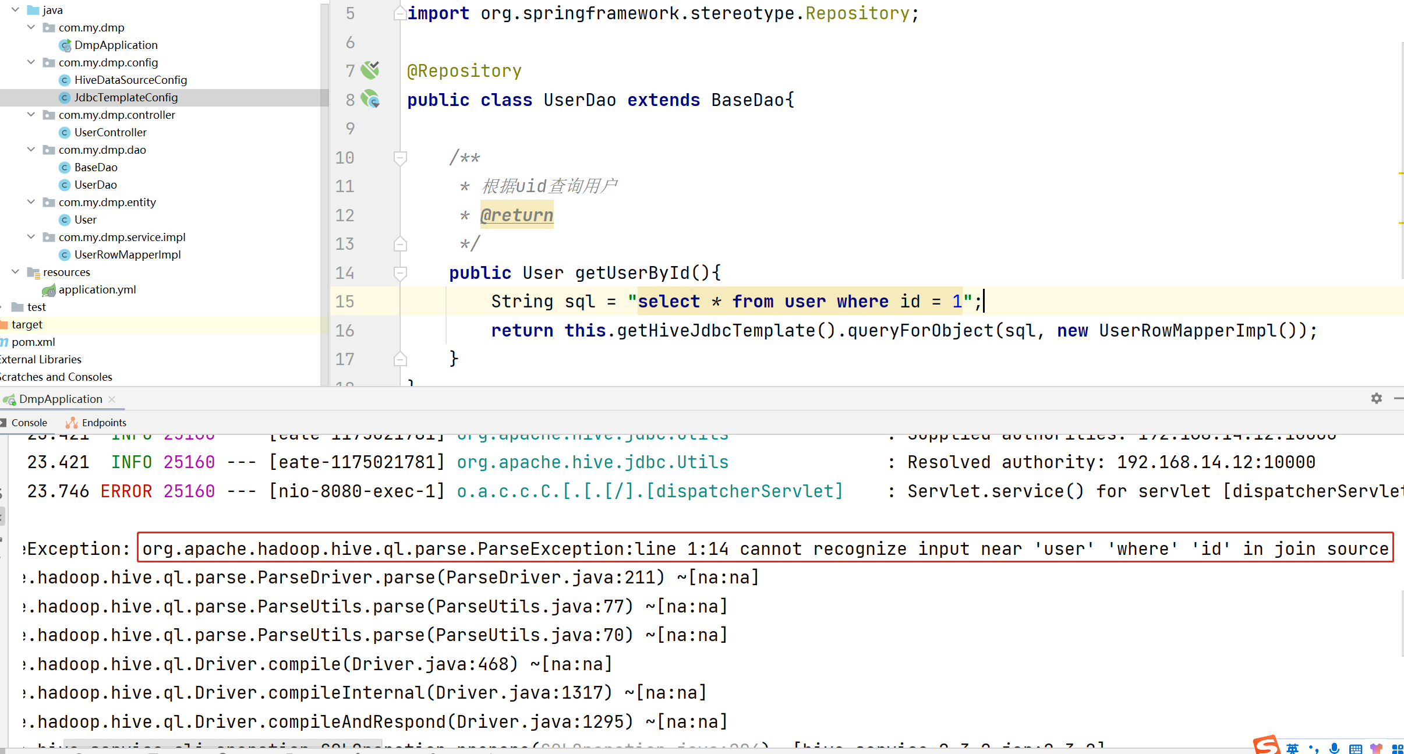Collapse the com.my.dmp.config package
This screenshot has height=754, width=1404.
click(x=31, y=62)
